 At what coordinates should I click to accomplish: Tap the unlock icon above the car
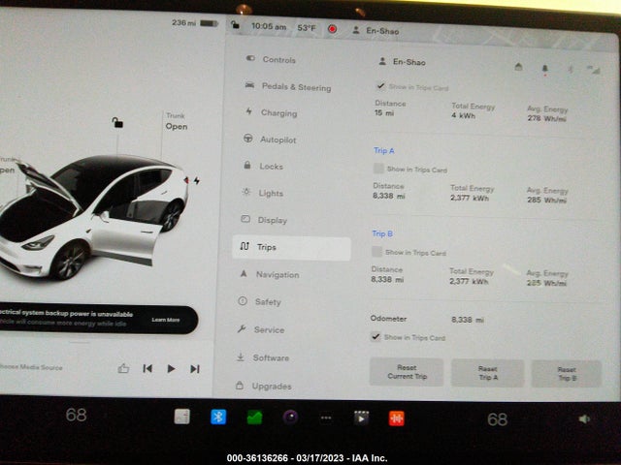pos(116,123)
